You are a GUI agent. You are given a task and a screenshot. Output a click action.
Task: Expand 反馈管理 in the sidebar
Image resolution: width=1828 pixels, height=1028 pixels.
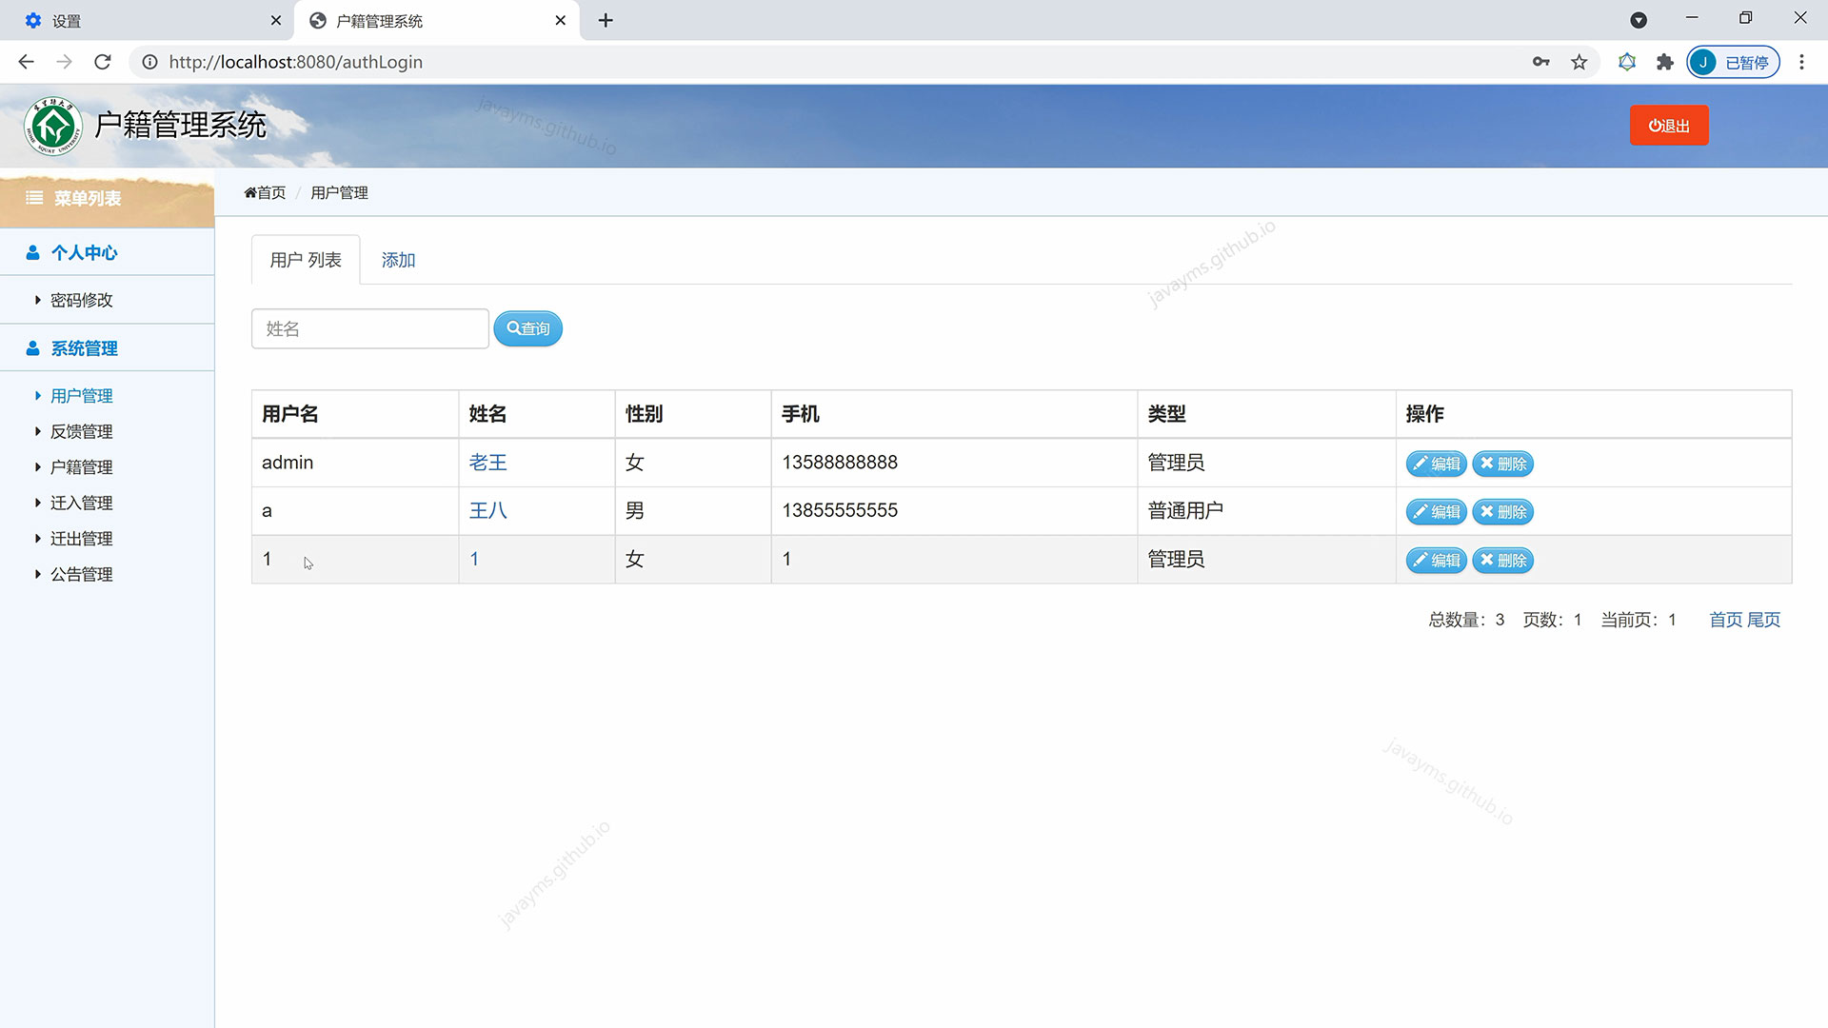tap(81, 431)
